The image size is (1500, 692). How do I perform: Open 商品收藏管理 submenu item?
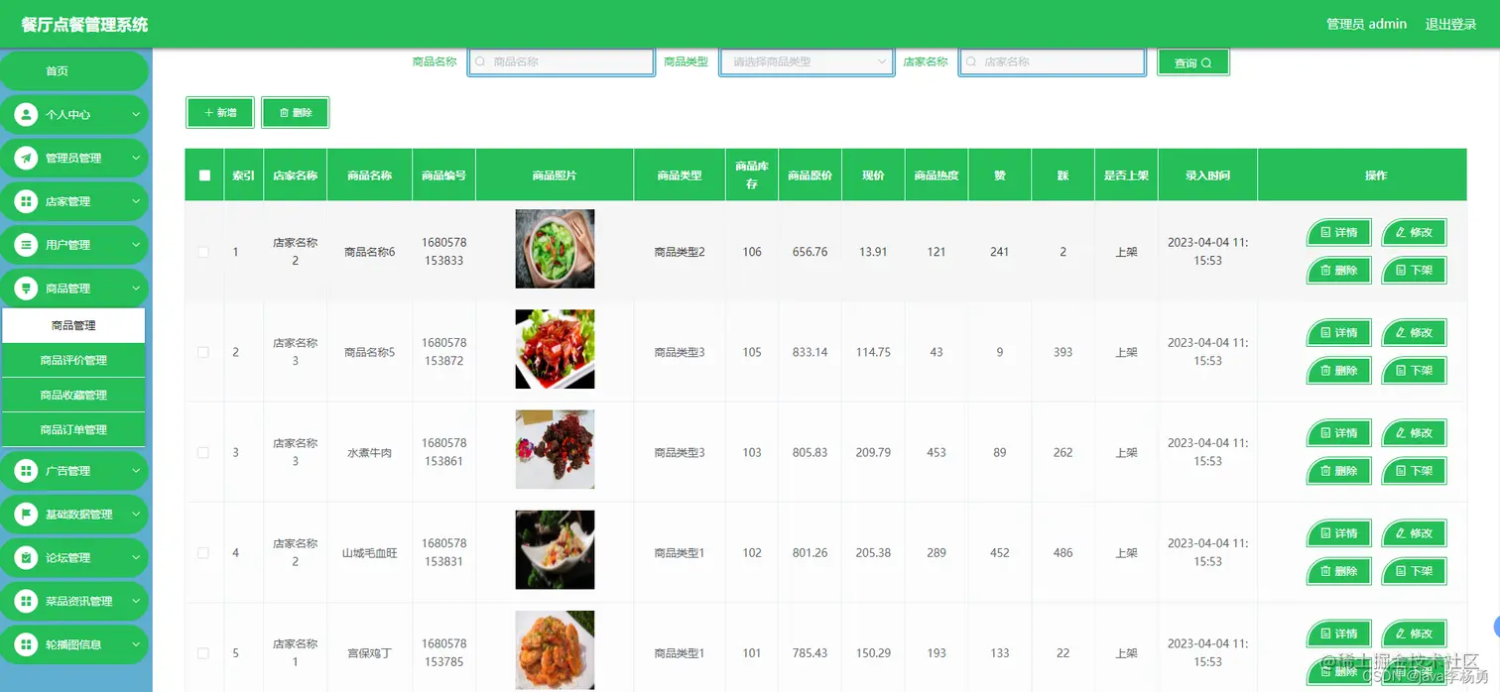pyautogui.click(x=73, y=395)
